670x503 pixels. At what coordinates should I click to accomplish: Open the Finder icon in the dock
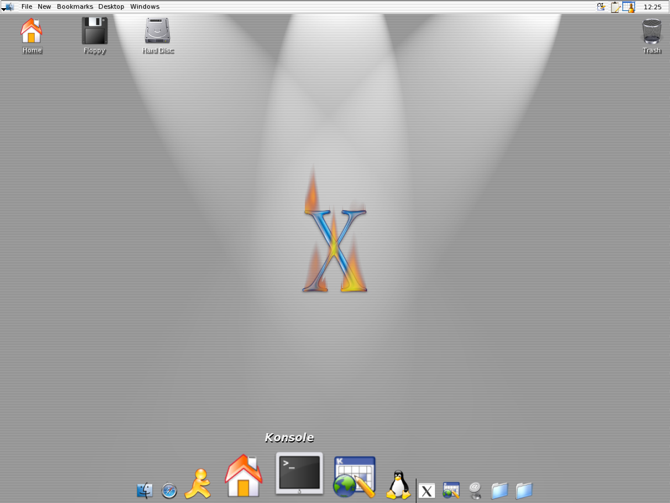[145, 490]
